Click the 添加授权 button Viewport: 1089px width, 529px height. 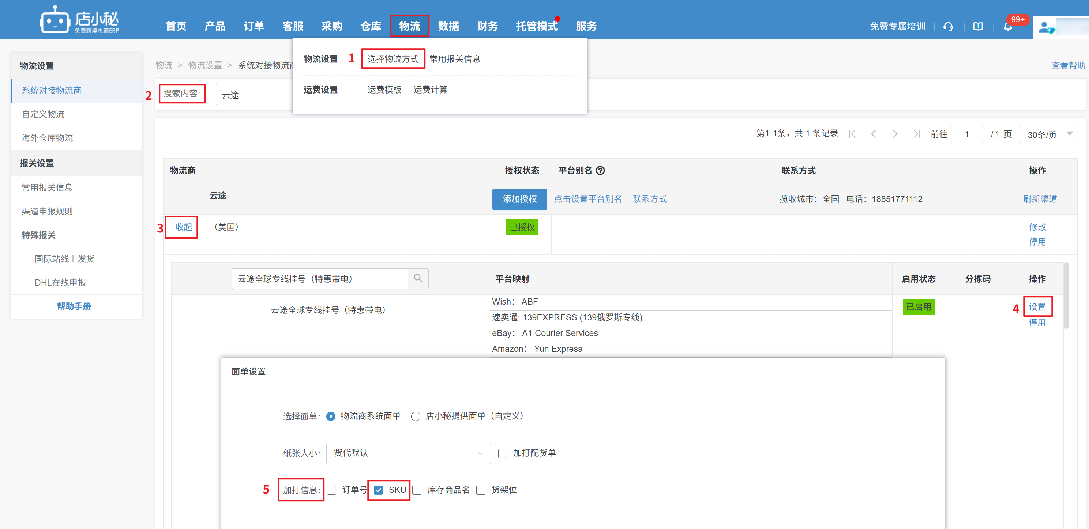point(519,199)
